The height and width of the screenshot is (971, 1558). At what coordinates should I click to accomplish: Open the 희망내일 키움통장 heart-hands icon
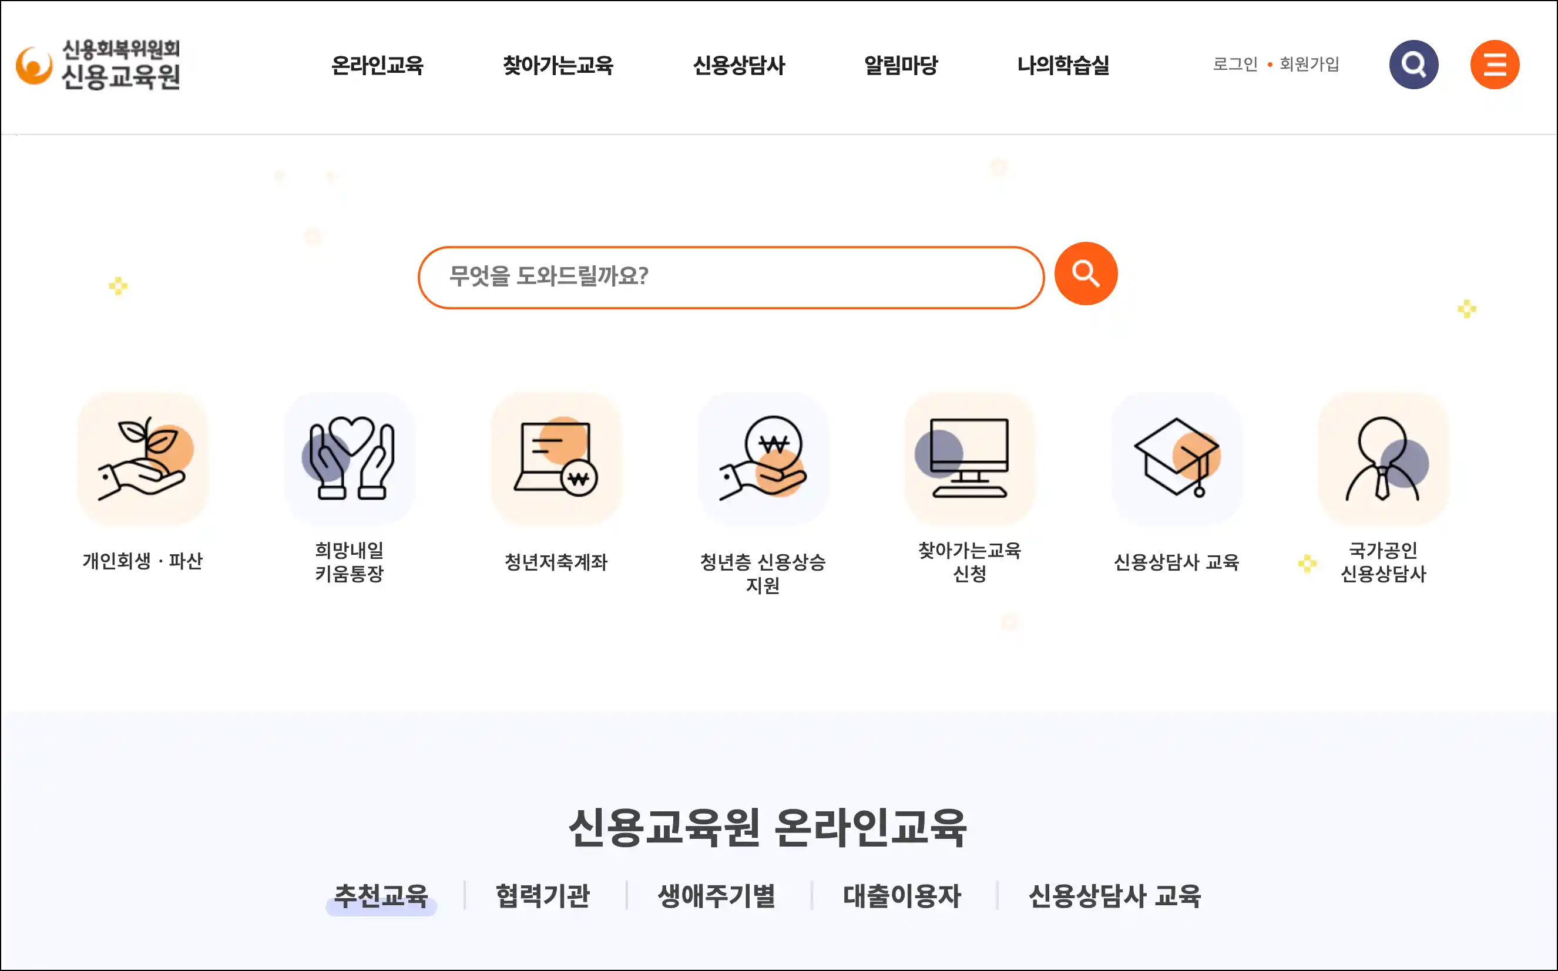(x=350, y=458)
